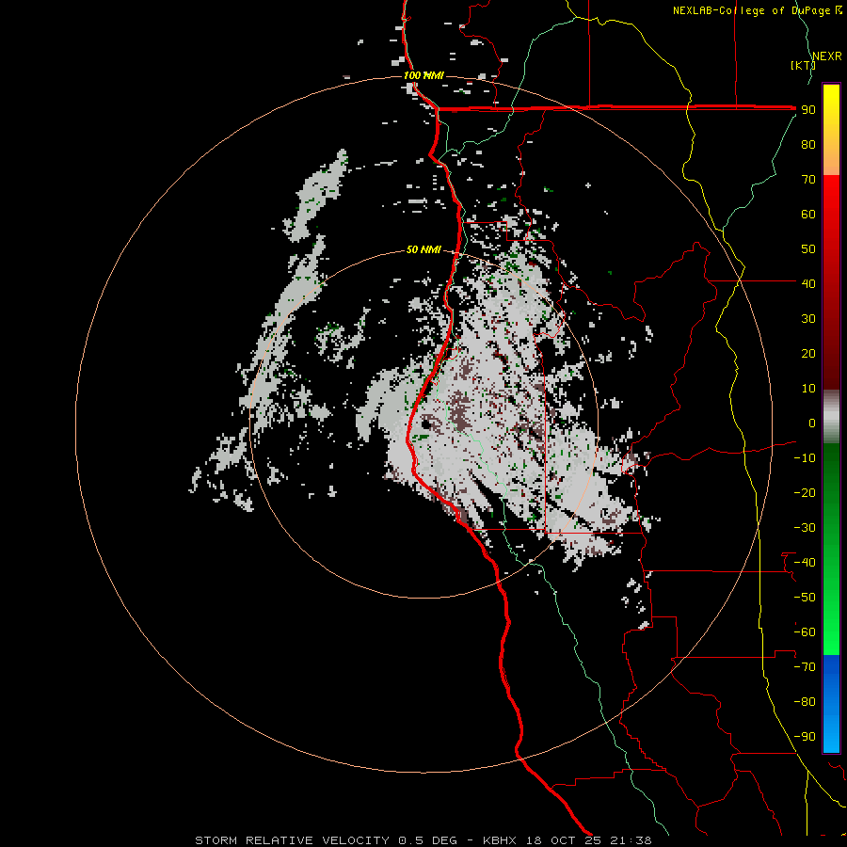Select the gray zero-velocity segment of the color bar
This screenshot has width=847, height=847.
pyautogui.click(x=831, y=417)
